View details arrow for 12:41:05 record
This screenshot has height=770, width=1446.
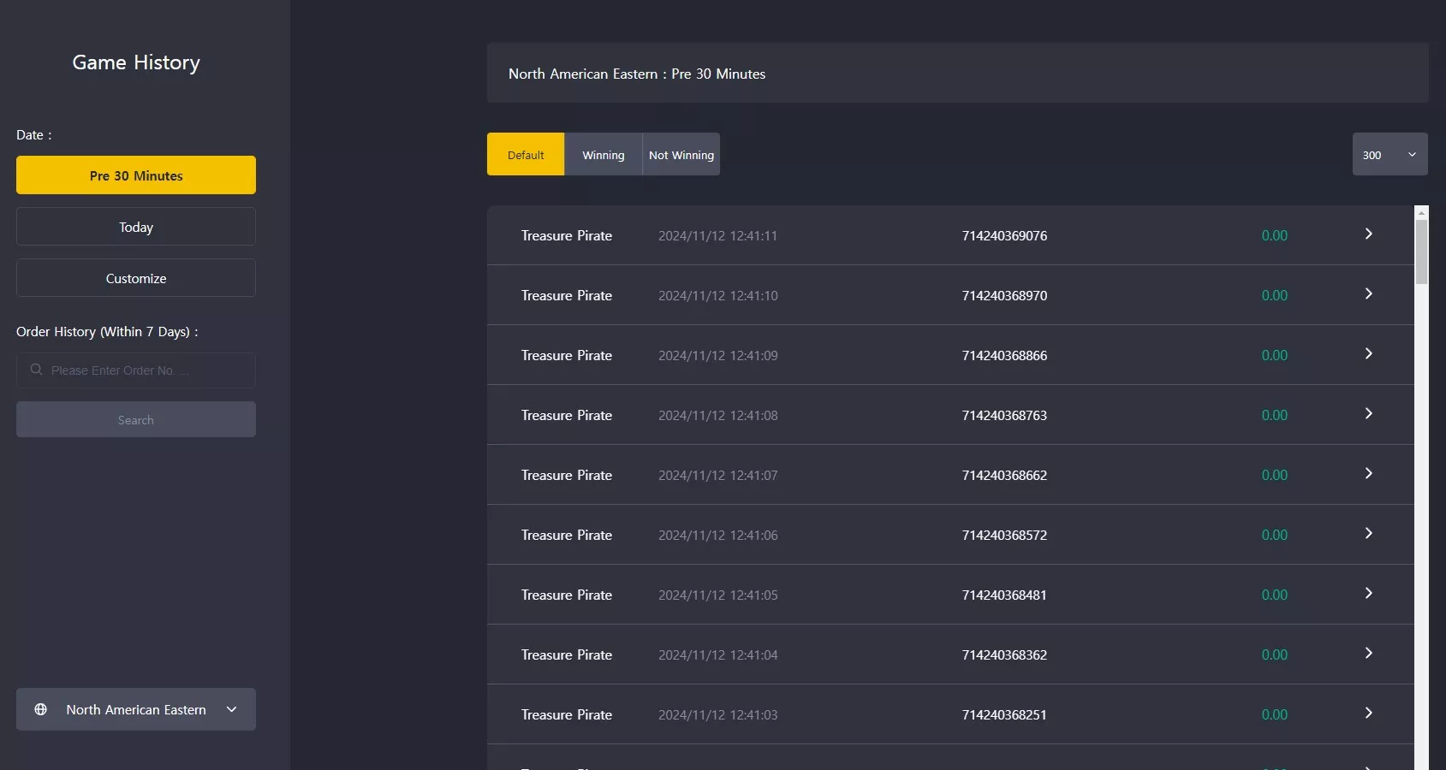tap(1368, 593)
